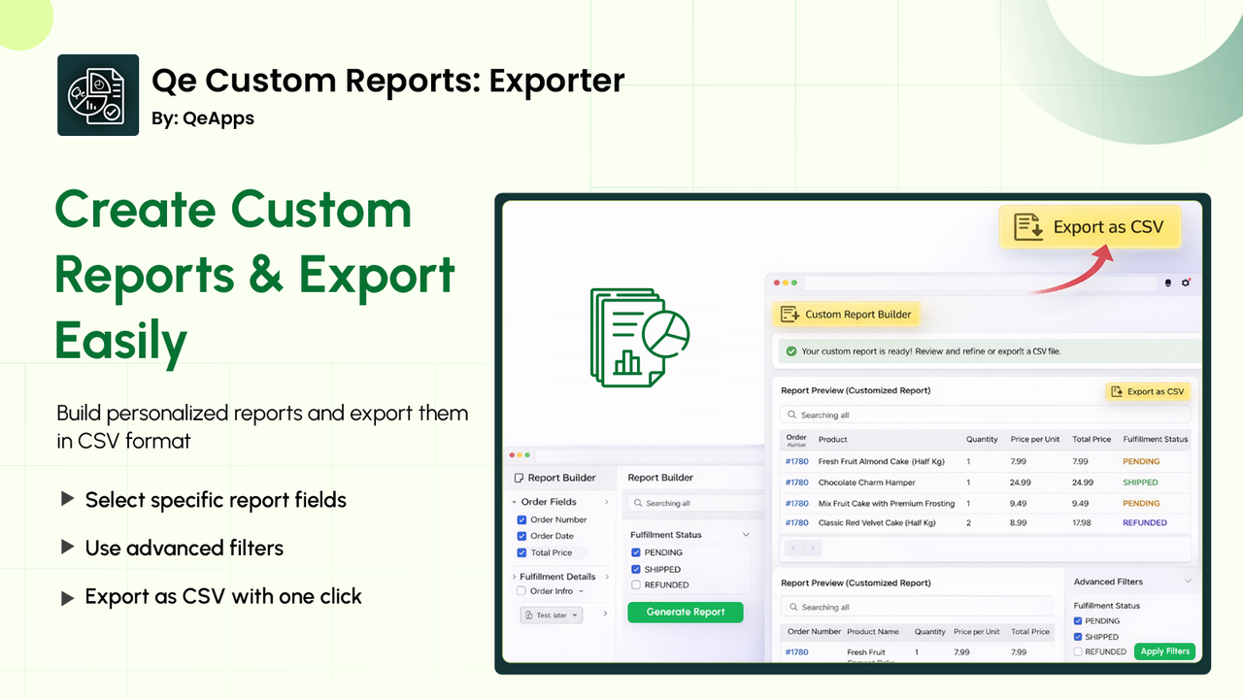This screenshot has height=699, width=1243.
Task: Open order #1780 for Fresh Fruit Almond Cake
Action: (x=796, y=462)
